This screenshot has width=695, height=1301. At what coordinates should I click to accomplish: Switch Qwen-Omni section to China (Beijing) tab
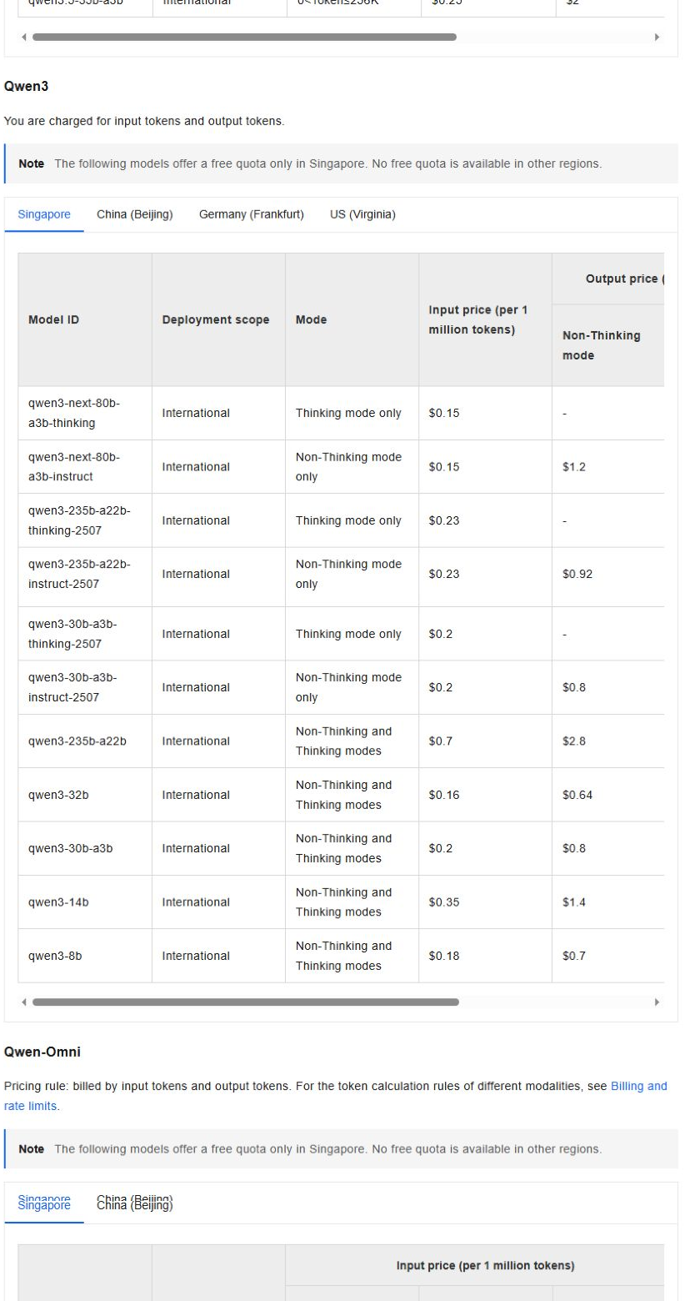point(135,1203)
